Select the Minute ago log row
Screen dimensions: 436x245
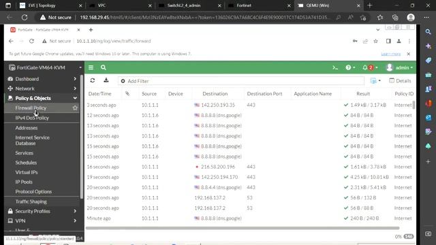pyautogui.click(x=250, y=218)
